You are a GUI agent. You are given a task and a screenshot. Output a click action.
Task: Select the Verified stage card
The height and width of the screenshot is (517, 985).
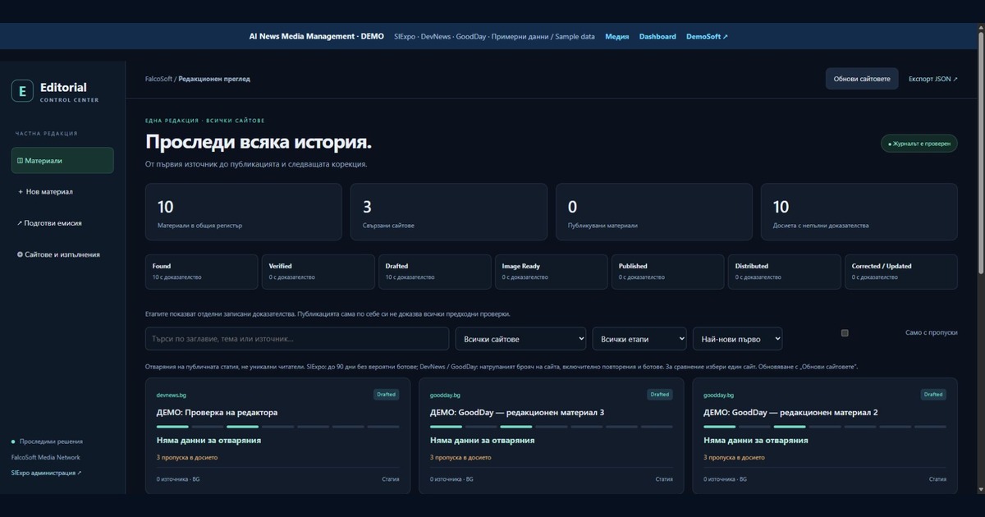[x=318, y=272]
